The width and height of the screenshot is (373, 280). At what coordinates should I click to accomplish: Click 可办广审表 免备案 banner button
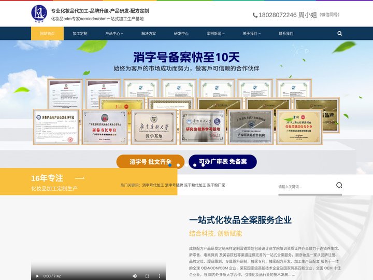[223, 162]
